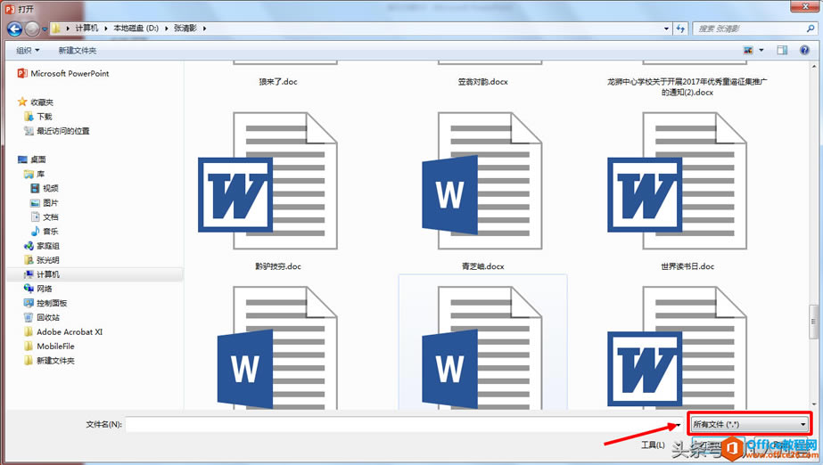Open the 图片 library

click(x=45, y=202)
